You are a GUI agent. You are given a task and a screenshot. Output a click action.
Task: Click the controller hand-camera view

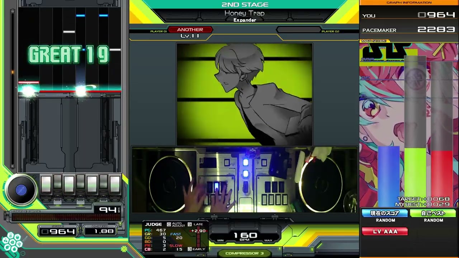(245, 180)
